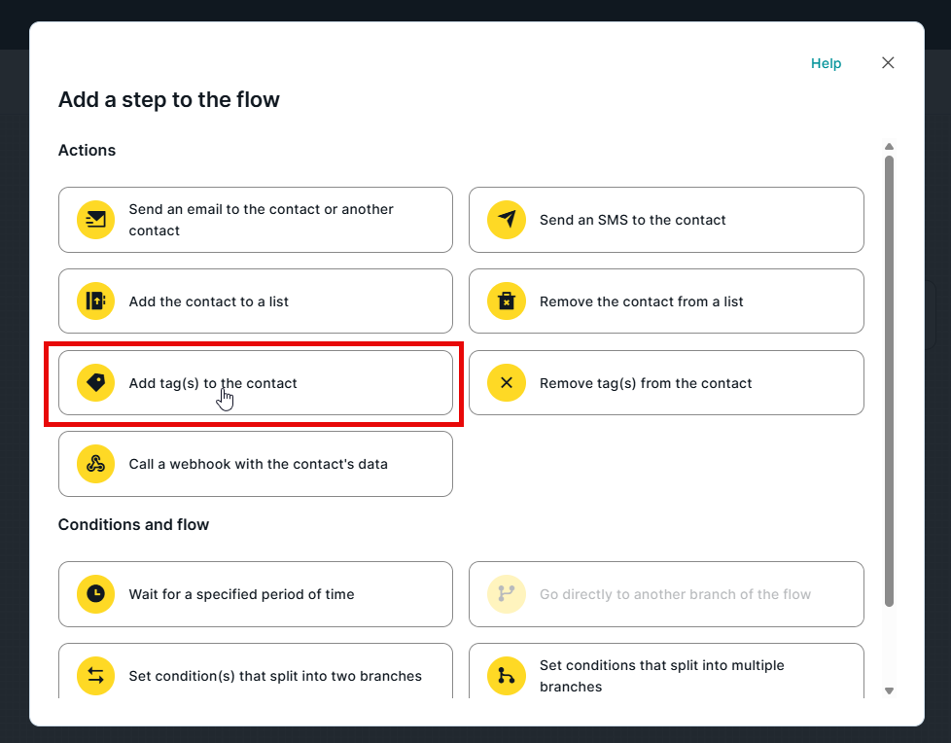The width and height of the screenshot is (951, 743).
Task: Open the Help link
Action: click(x=826, y=63)
